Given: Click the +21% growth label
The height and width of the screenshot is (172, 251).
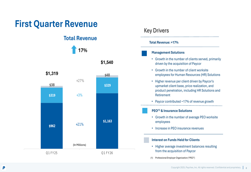Looking at the screenshot, I should (80, 124).
